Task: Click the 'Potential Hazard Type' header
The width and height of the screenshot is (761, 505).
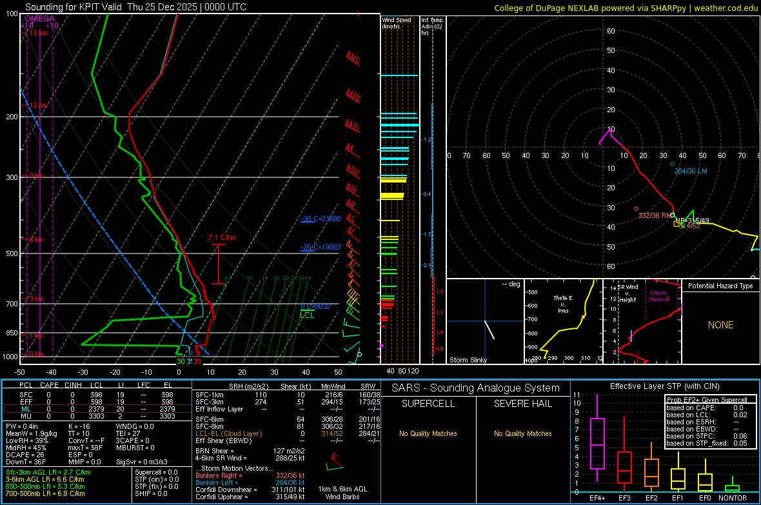Action: (x=720, y=286)
